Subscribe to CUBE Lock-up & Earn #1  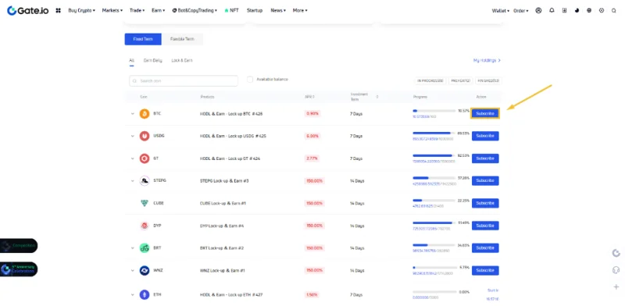[485, 203]
